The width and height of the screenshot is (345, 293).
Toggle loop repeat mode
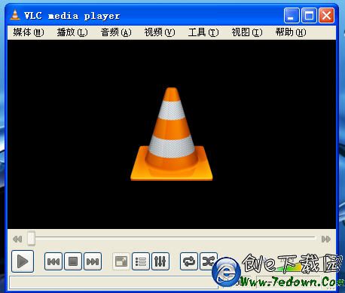(189, 261)
